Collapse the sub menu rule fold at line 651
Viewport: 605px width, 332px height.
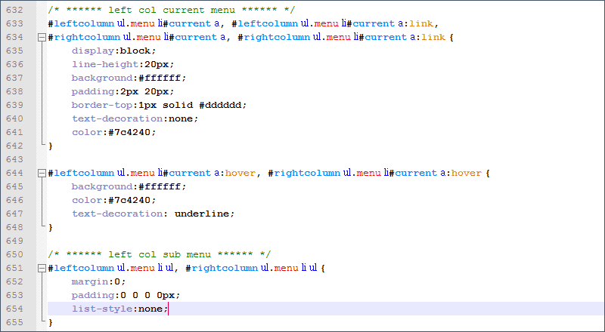click(42, 268)
